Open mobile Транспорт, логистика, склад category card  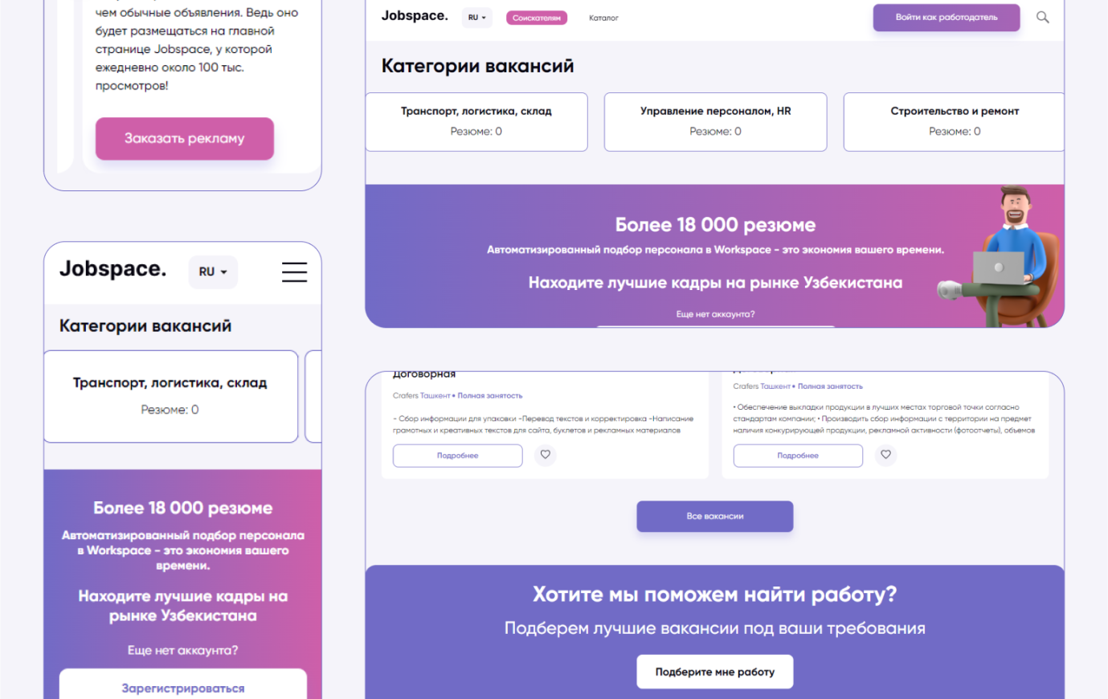(x=170, y=396)
